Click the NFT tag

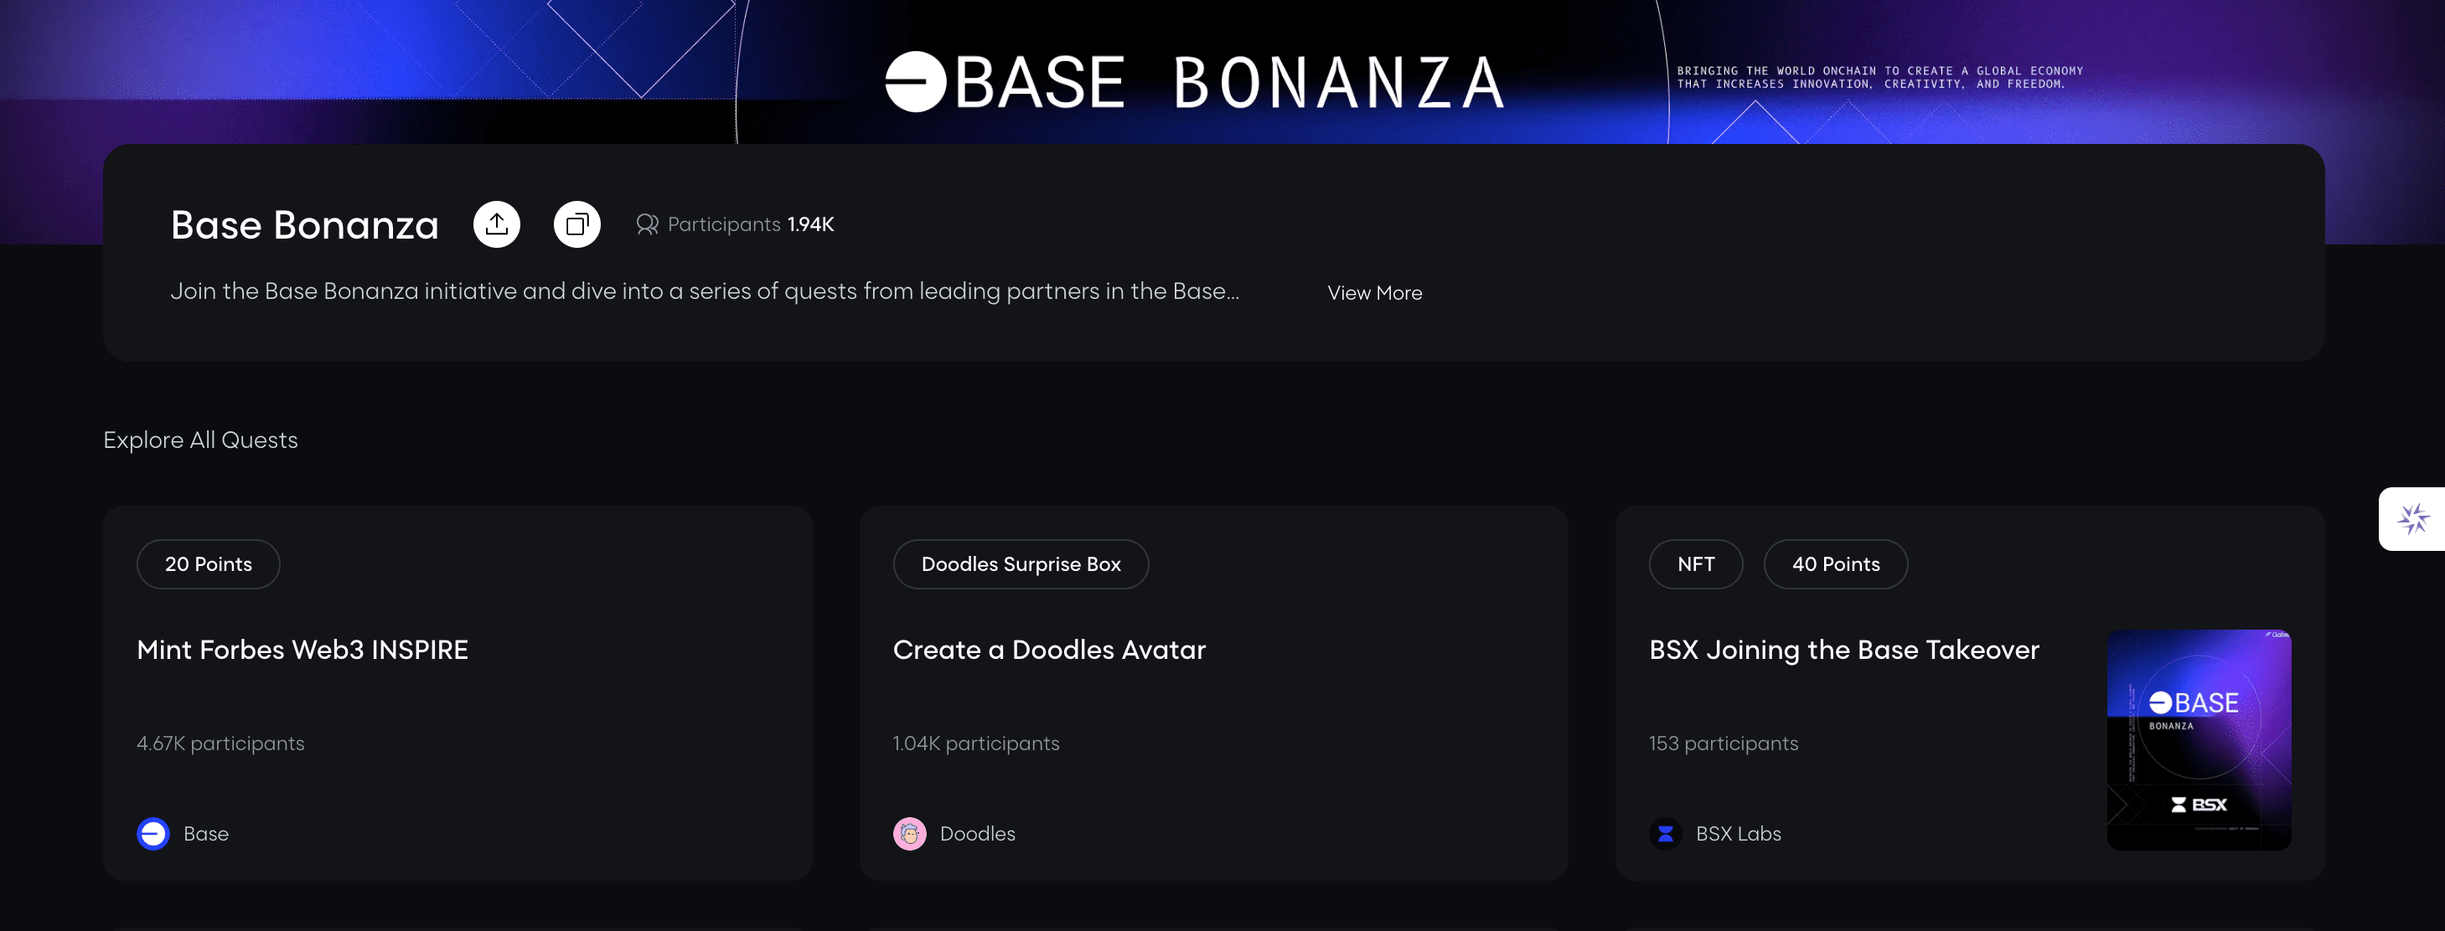click(x=1695, y=564)
